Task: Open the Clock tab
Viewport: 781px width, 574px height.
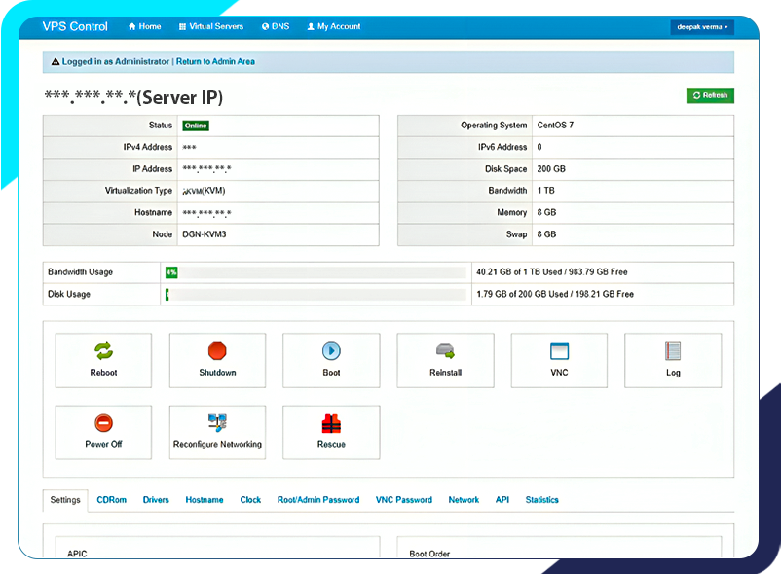Action: click(250, 500)
